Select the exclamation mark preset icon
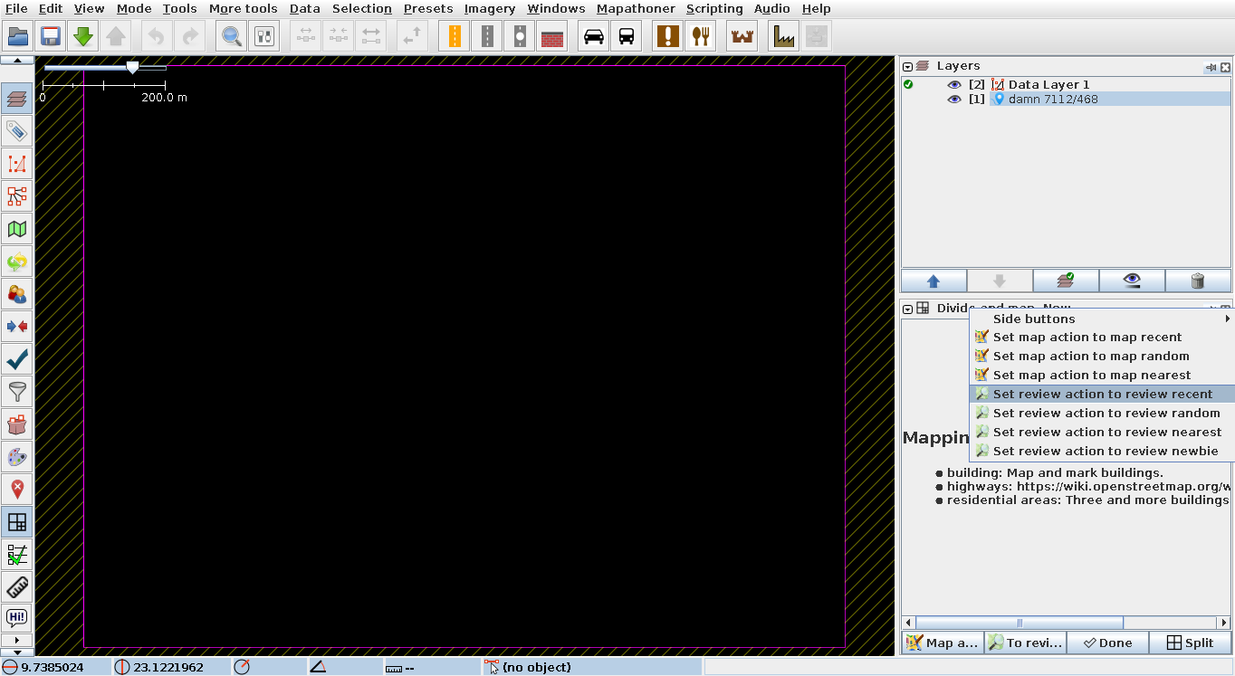Image resolution: width=1235 pixels, height=676 pixels. click(x=668, y=36)
